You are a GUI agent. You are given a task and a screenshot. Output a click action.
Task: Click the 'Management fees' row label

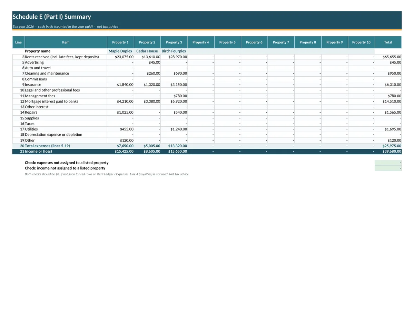pyautogui.click(x=40, y=96)
